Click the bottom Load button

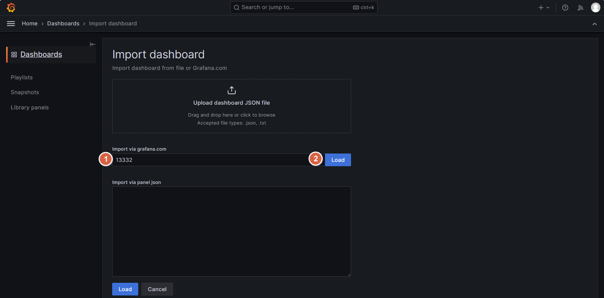point(125,289)
